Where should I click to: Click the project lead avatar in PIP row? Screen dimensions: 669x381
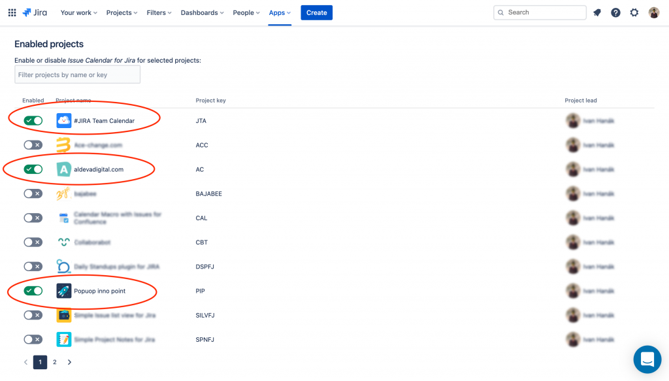coord(572,291)
